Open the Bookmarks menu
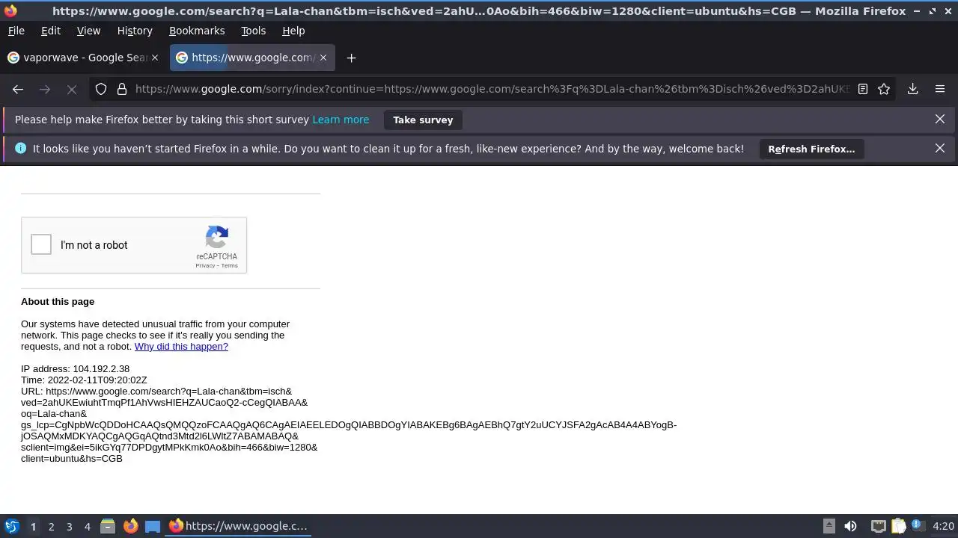 click(197, 31)
